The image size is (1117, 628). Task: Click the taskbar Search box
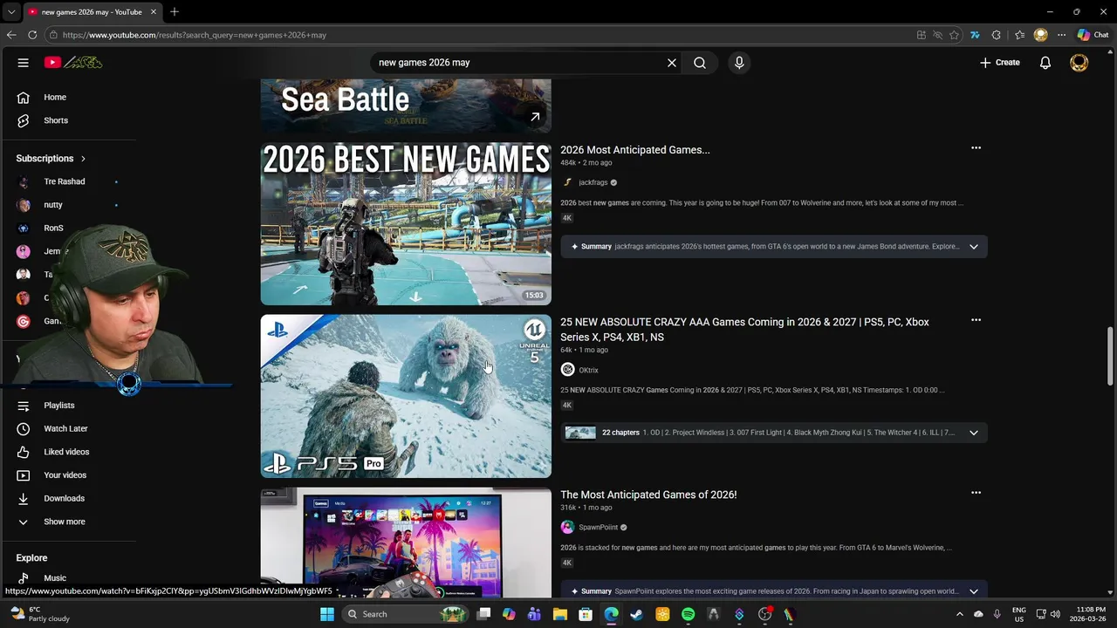coord(407,614)
